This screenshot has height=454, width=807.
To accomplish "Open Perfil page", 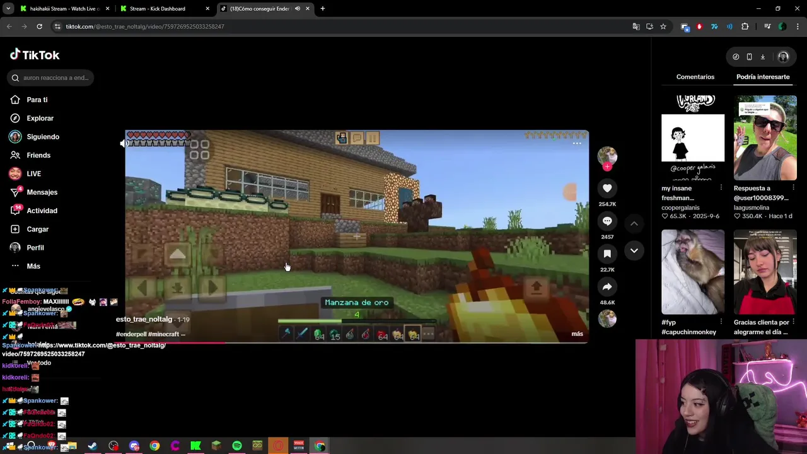I will [x=35, y=248].
